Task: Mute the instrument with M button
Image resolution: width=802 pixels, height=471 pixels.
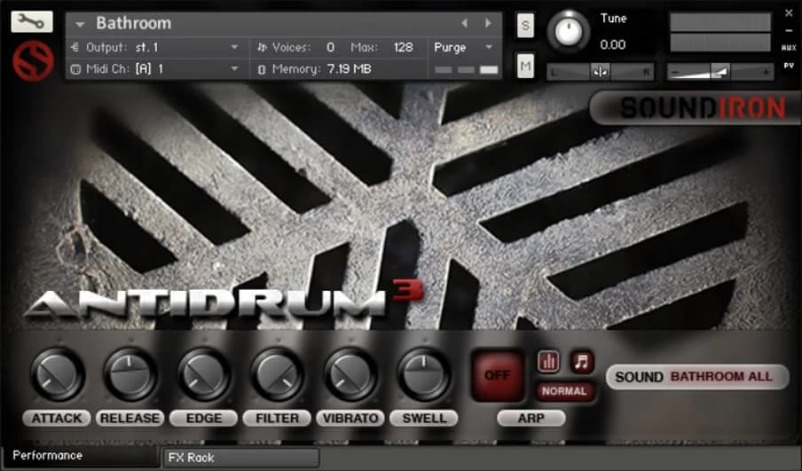Action: click(525, 66)
